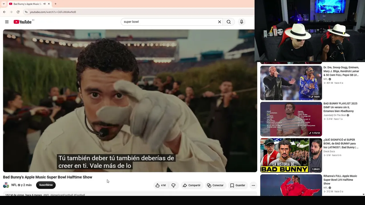Open the Conectar remix option

point(215,185)
